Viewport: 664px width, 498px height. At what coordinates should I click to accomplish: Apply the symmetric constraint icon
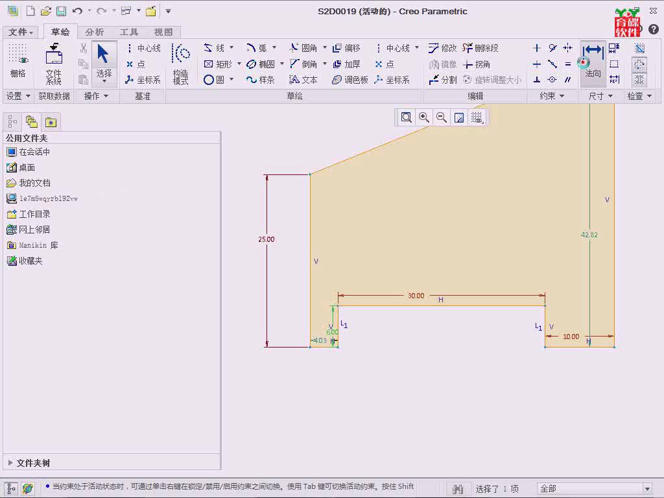568,48
